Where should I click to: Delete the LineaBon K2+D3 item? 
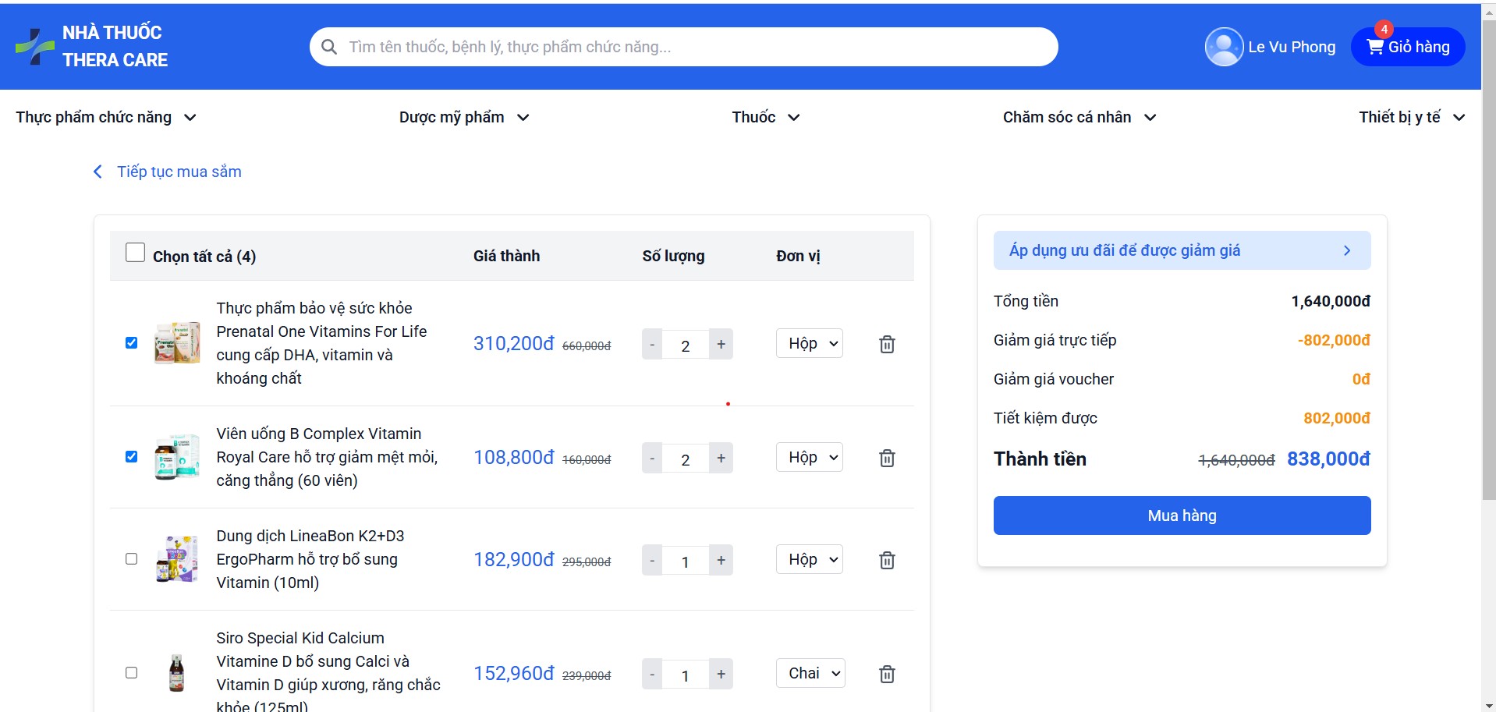[887, 560]
